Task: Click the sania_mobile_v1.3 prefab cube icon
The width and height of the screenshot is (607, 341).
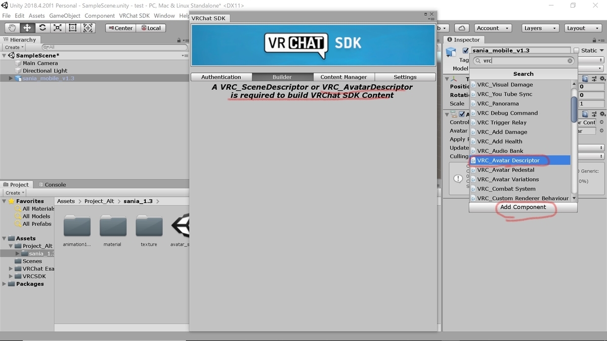Action: pyautogui.click(x=18, y=78)
